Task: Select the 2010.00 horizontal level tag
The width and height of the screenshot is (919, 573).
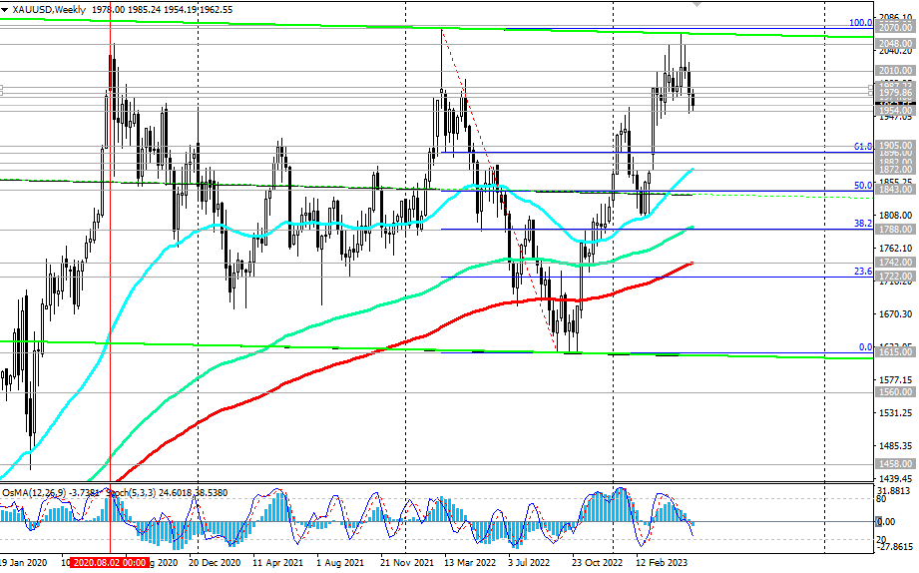Action: pos(896,71)
